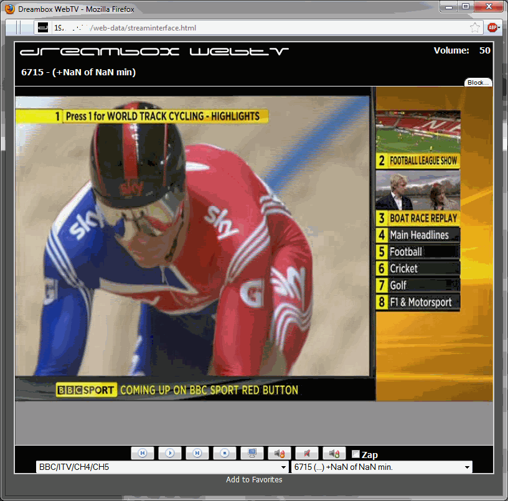The image size is (508, 501).
Task: Click the BOAT RACE REPLAY label
Action: point(423,218)
